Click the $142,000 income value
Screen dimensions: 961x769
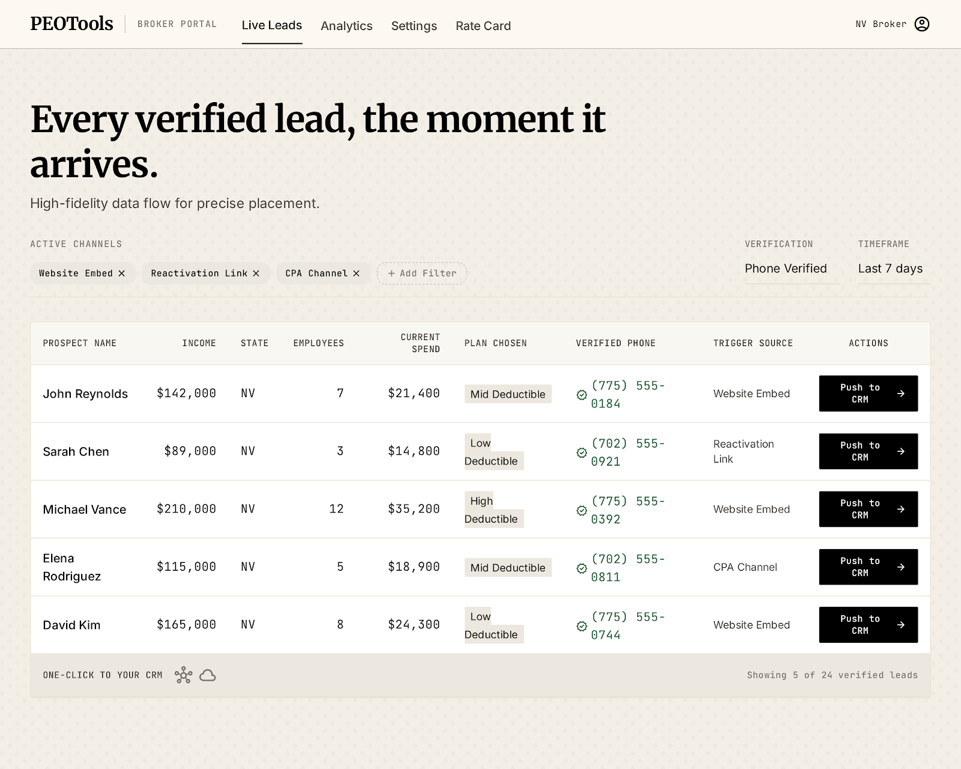click(x=186, y=393)
